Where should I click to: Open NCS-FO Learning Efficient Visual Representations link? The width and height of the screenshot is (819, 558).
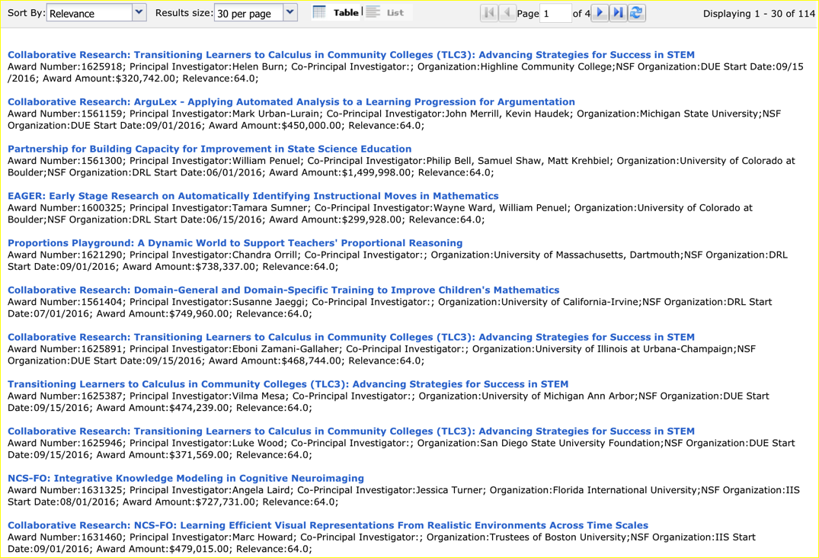[x=328, y=525]
